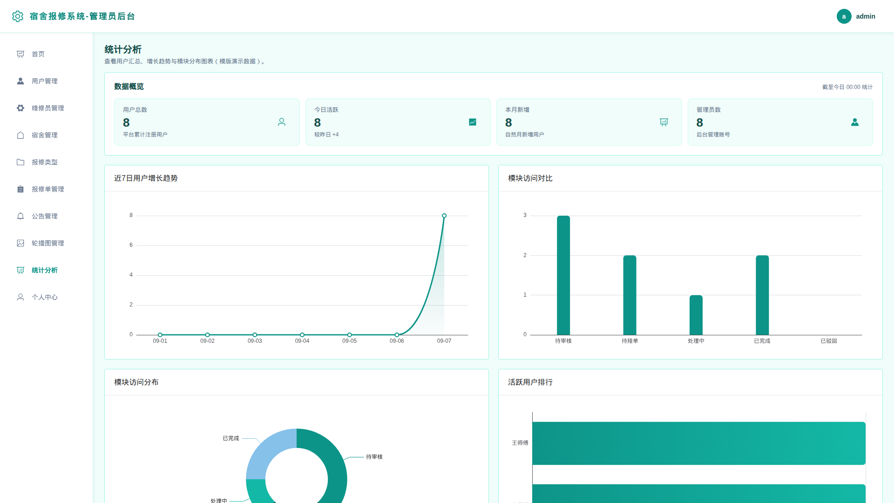Click the 模块访问对比 chart title

coord(530,178)
